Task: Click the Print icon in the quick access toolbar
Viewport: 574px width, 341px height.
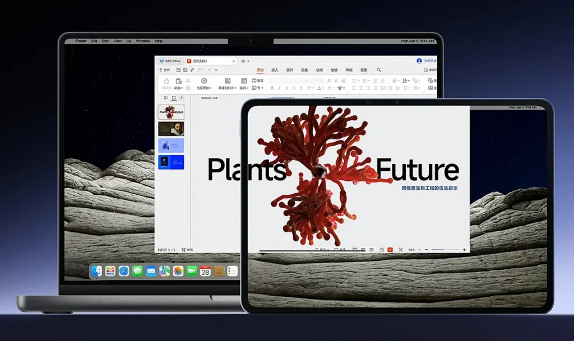Action: tap(184, 70)
